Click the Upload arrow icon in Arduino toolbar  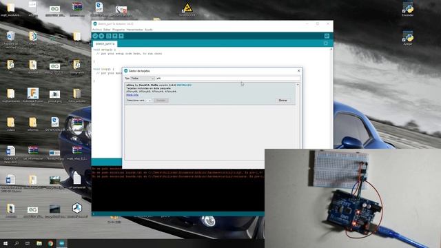point(101,36)
